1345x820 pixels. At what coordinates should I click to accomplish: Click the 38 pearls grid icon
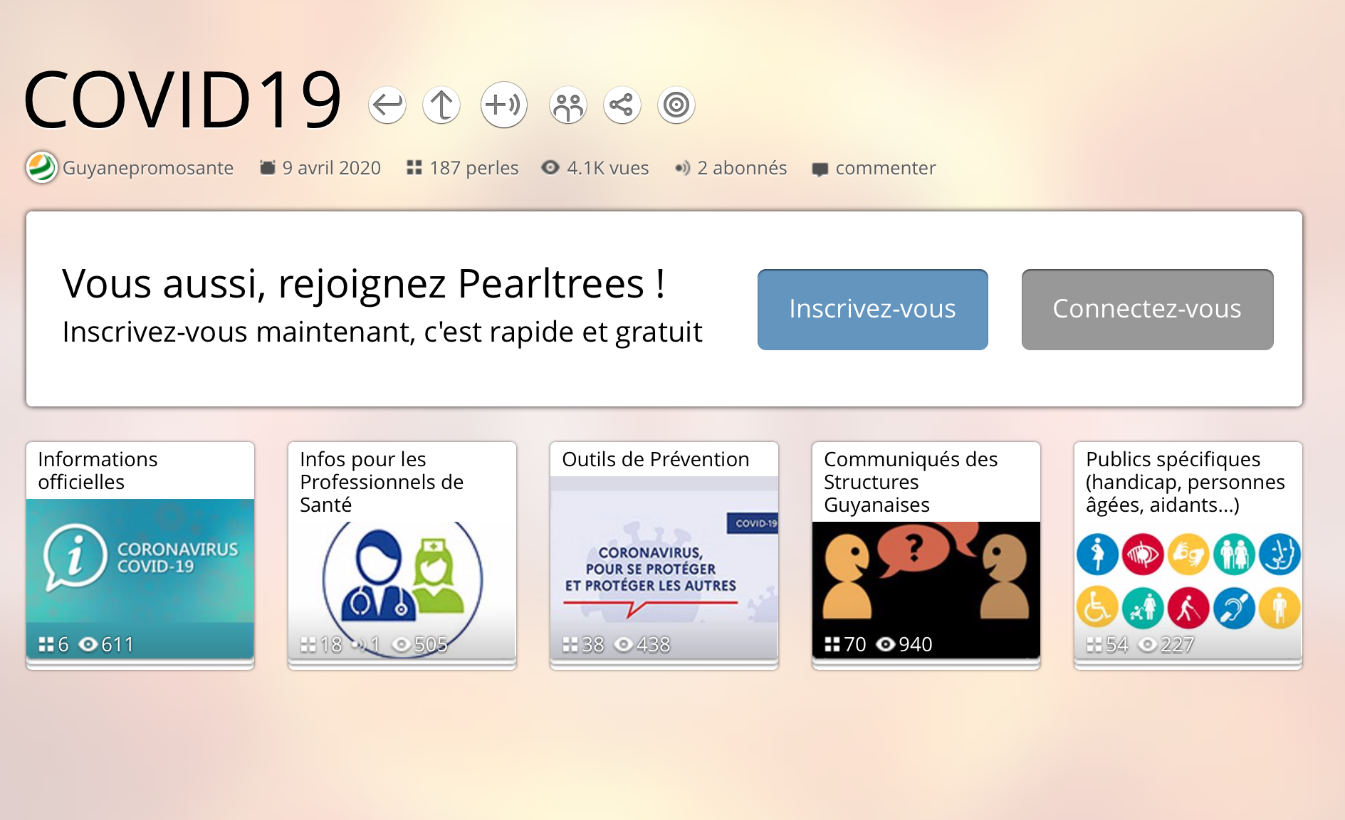[570, 644]
